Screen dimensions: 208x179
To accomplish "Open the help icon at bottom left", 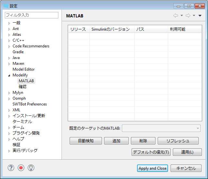I will coord(11,168).
